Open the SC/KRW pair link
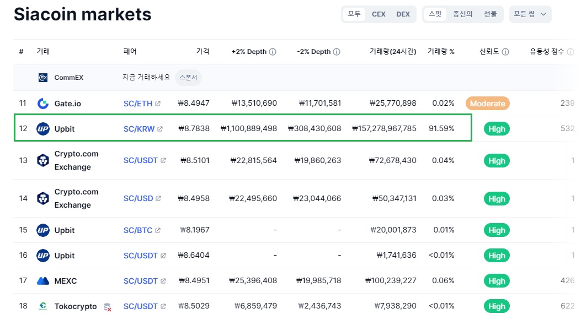The image size is (581, 314). [139, 129]
